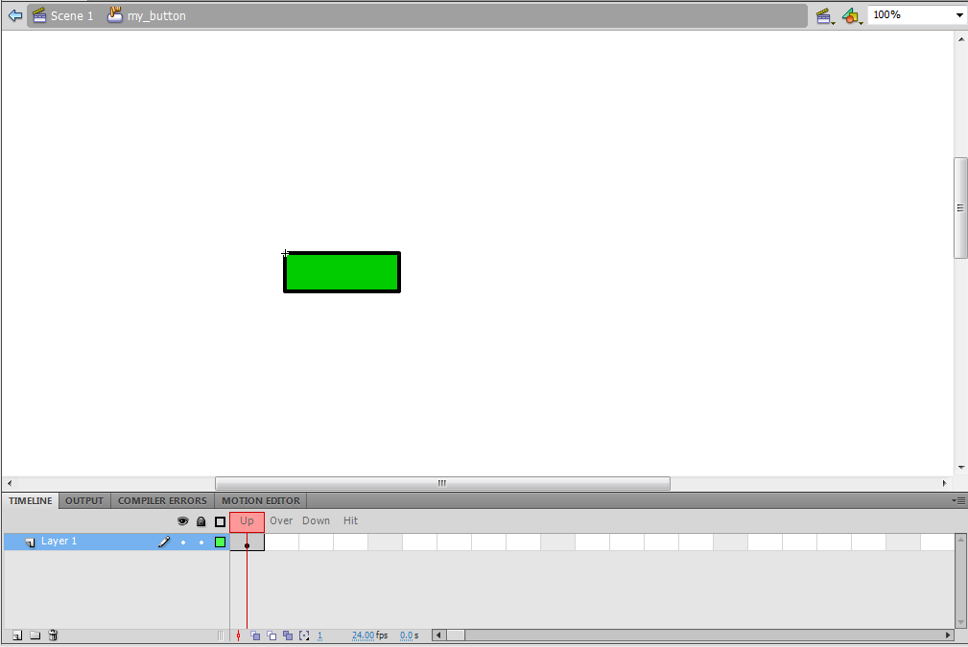Select the Down button state
The image size is (968, 647).
[x=316, y=521]
